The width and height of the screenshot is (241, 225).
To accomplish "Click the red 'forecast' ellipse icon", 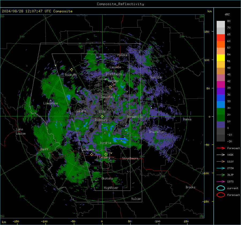I will click(x=221, y=195).
